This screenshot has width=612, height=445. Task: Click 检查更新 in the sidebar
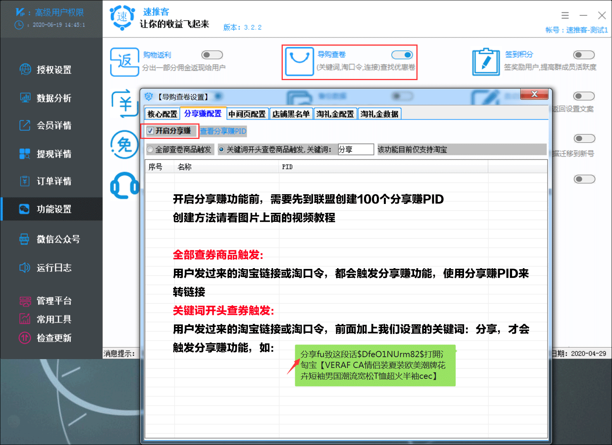coord(54,338)
